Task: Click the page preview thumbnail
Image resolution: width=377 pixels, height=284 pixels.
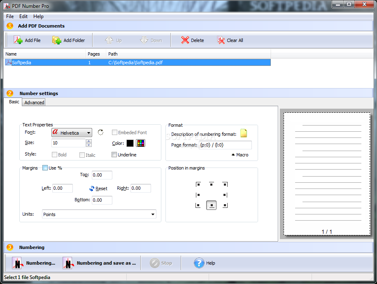Action: coord(327,174)
